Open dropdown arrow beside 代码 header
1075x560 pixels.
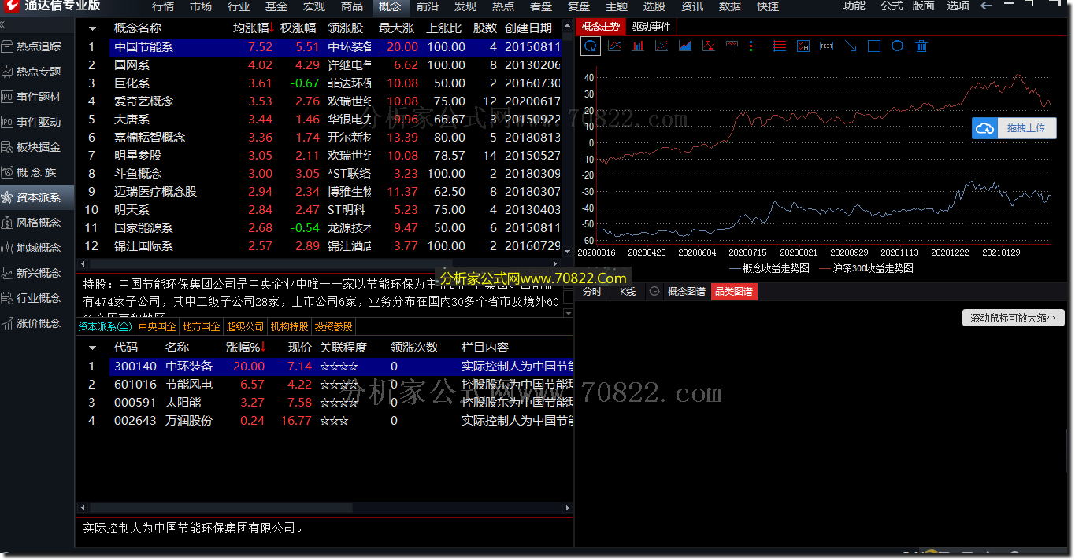tap(92, 348)
